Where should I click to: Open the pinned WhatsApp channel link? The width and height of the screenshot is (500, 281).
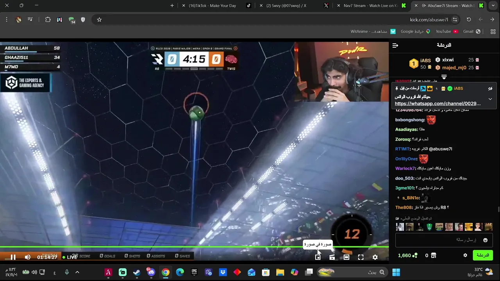tap(437, 103)
